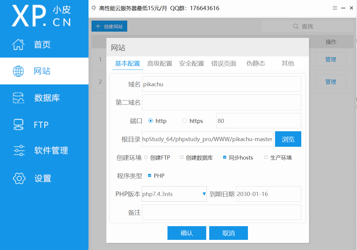Click the 网站 dialog title
Image resolution: width=357 pixels, height=250 pixels.
point(118,48)
